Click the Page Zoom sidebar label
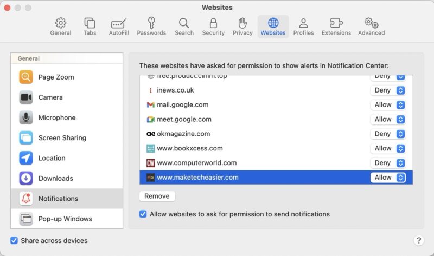434x256 pixels. click(56, 77)
